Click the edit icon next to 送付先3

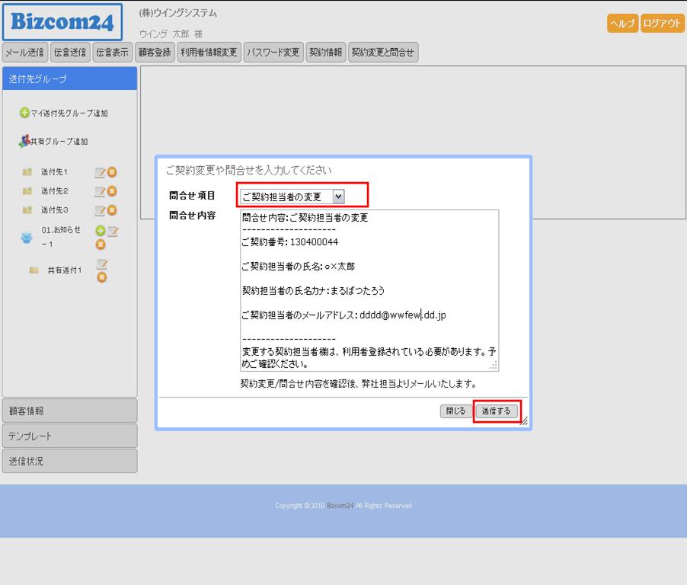click(99, 210)
